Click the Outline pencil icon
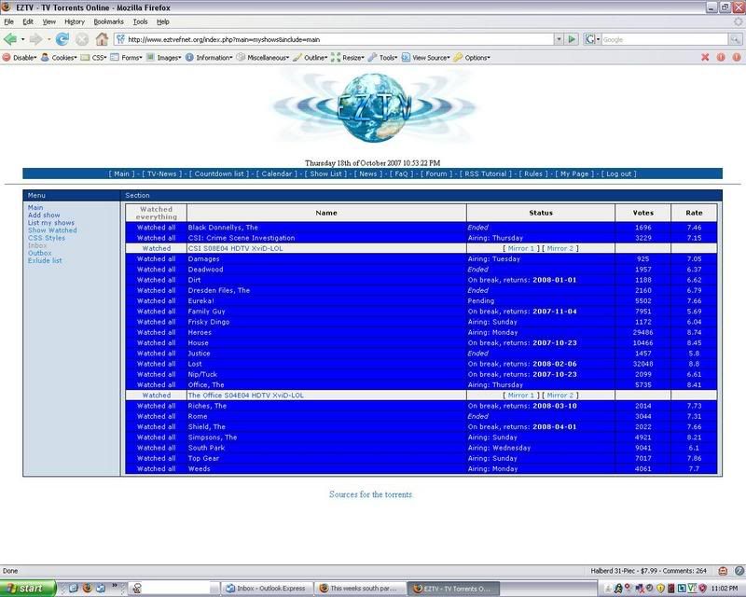The width and height of the screenshot is (746, 597). (297, 58)
